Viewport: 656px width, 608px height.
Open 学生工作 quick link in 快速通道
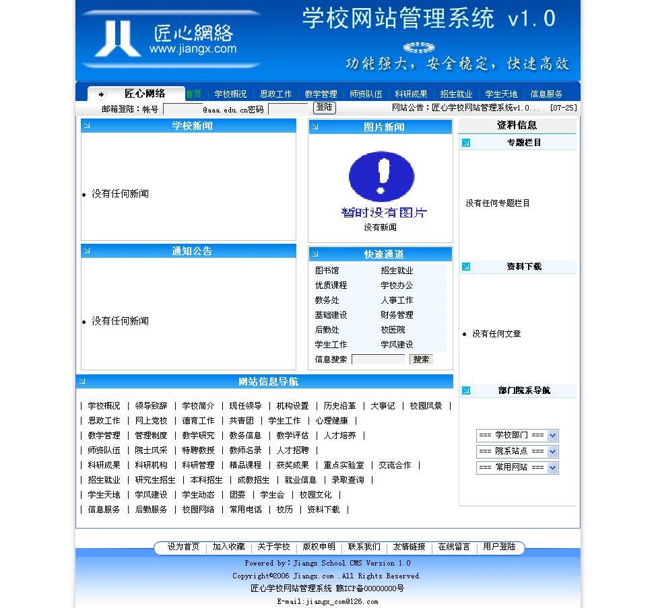tap(331, 345)
